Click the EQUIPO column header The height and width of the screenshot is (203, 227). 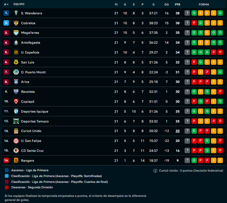pyautogui.click(x=19, y=4)
